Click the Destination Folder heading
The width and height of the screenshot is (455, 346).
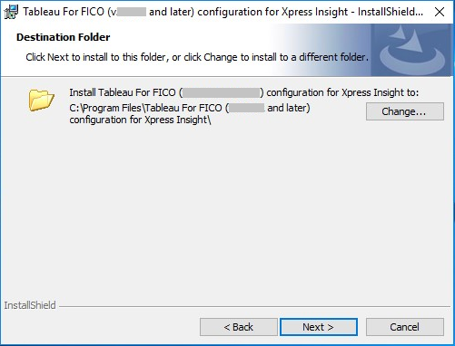click(x=64, y=37)
